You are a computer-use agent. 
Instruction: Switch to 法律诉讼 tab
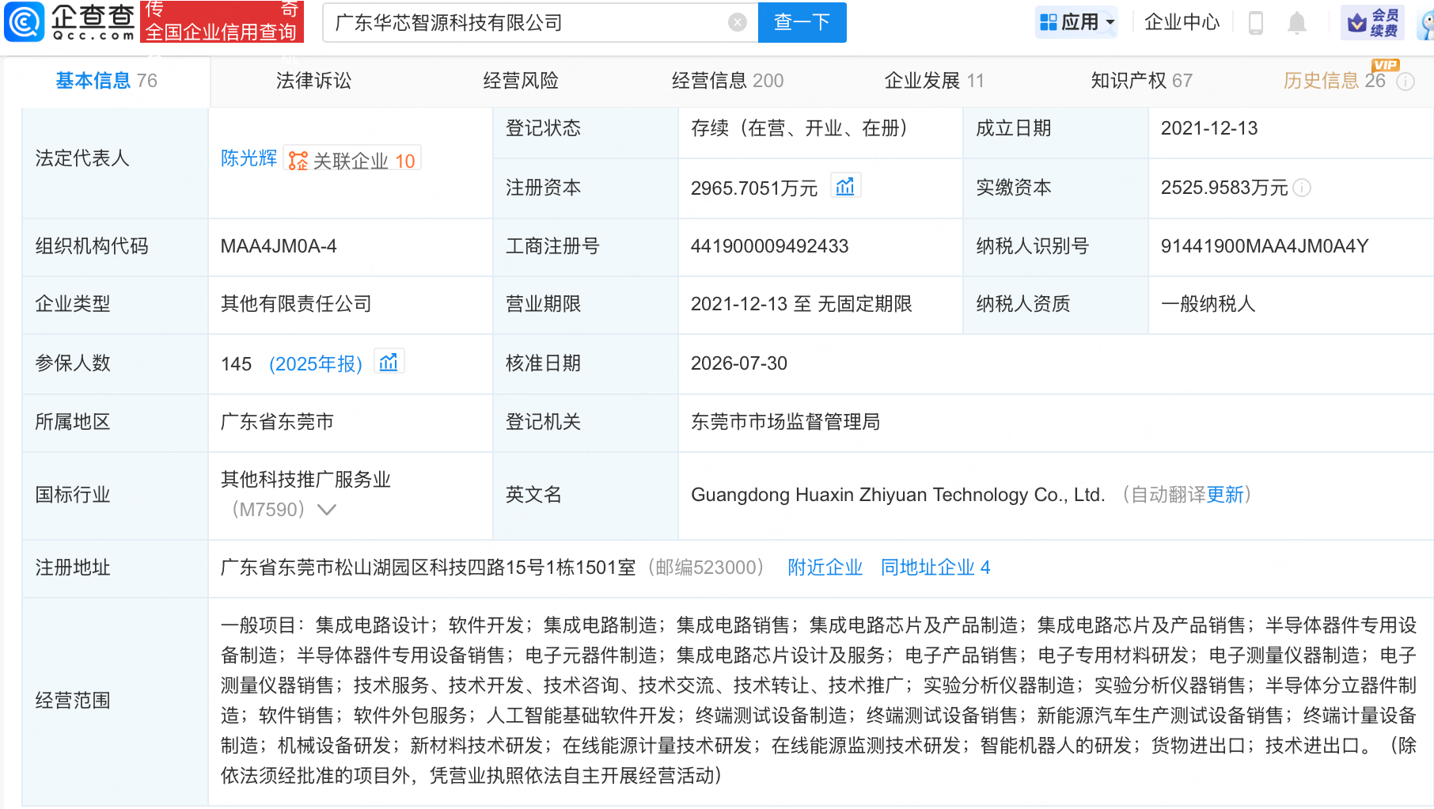(x=313, y=81)
